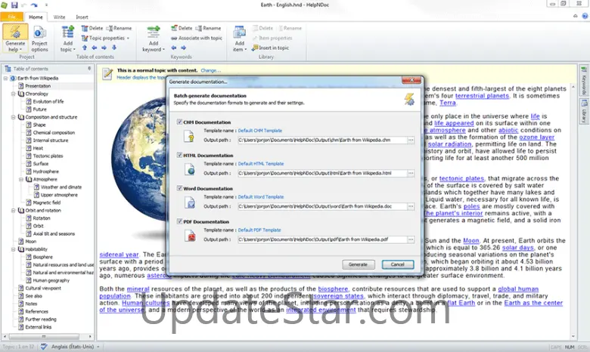Screen dimensions: 590x352
Task: Delete topic in Table of contents group
Action: 92,28
